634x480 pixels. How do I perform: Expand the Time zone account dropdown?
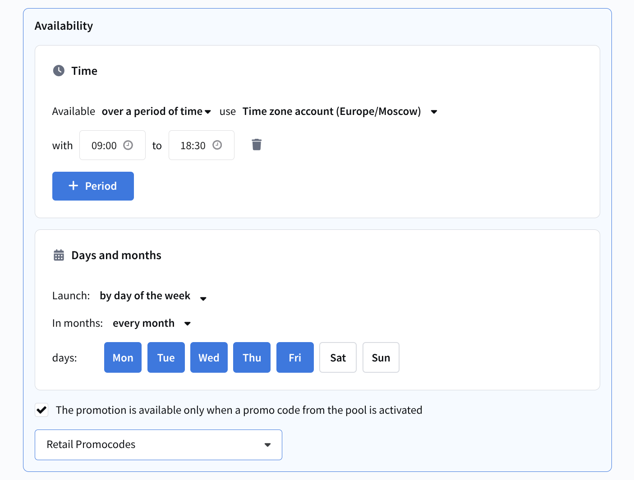[340, 111]
